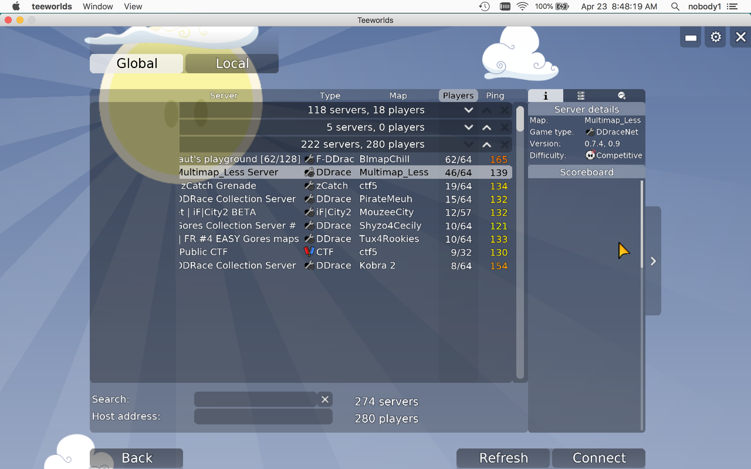The image size is (751, 469).
Task: Open the server filter tab icon
Action: 581,96
